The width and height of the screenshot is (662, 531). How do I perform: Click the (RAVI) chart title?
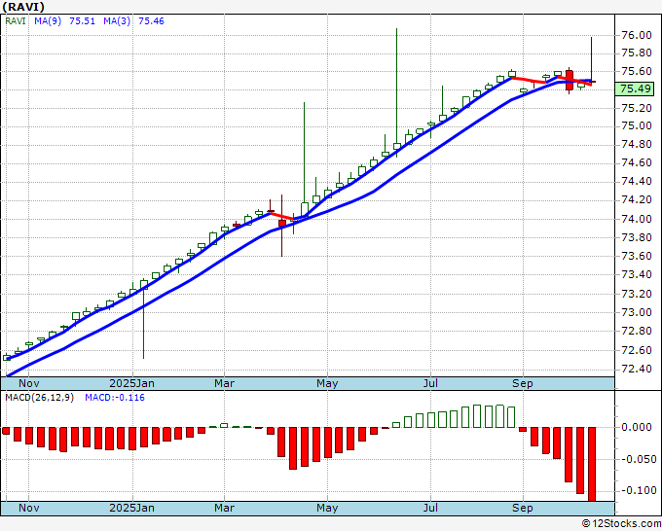[22, 7]
